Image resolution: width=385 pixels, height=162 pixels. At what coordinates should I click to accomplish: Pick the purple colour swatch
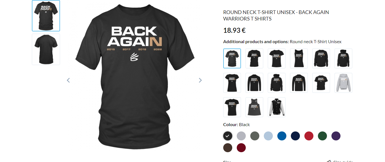(x=336, y=136)
